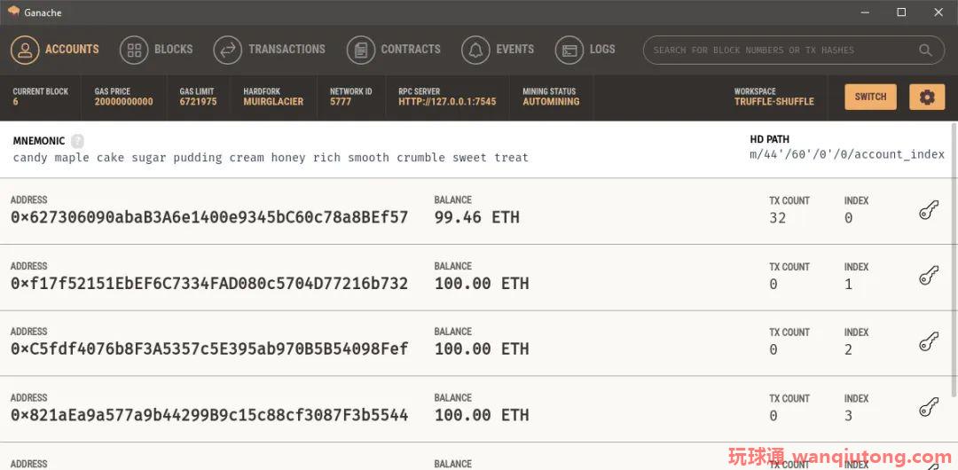View the Logs tab

point(585,50)
